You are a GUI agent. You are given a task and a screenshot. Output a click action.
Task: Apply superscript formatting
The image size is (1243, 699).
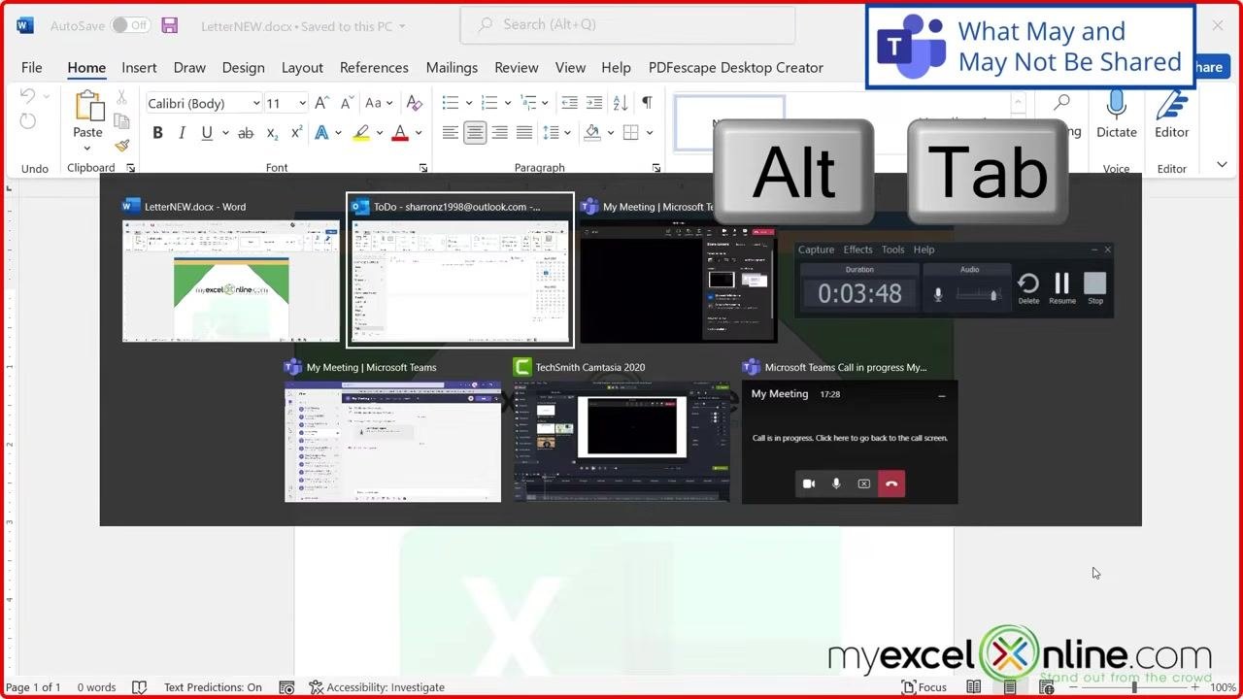click(x=297, y=133)
